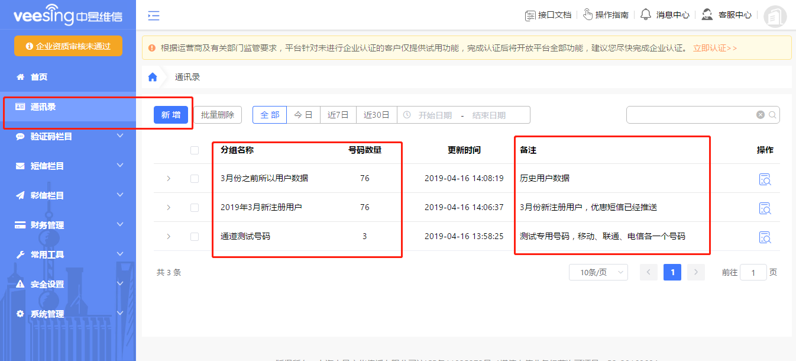
Task: Click the 历史用户数据 remark cell
Action: point(545,178)
